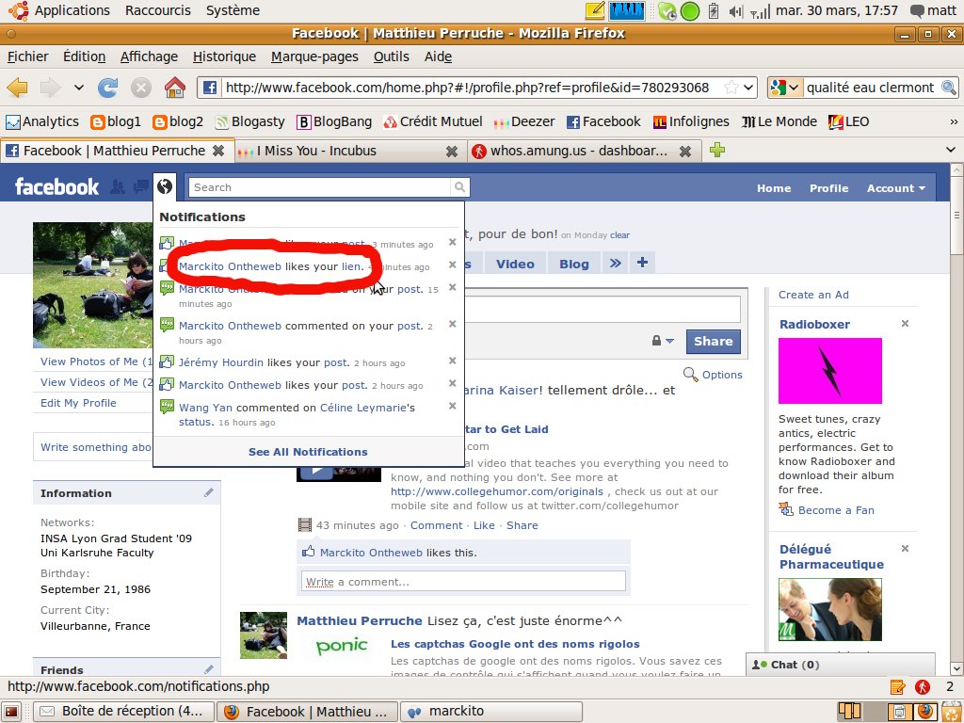Bookmark page with the star icon
The height and width of the screenshot is (723, 964).
click(x=731, y=88)
